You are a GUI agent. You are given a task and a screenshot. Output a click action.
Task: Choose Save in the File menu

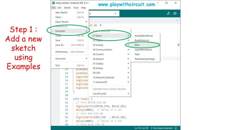coord(70,40)
